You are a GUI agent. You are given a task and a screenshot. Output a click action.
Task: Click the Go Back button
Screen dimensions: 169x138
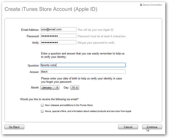[14, 127]
